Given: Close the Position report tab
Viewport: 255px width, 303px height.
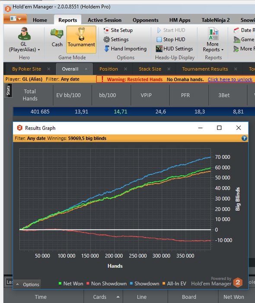Looking at the screenshot, I should (126, 69).
